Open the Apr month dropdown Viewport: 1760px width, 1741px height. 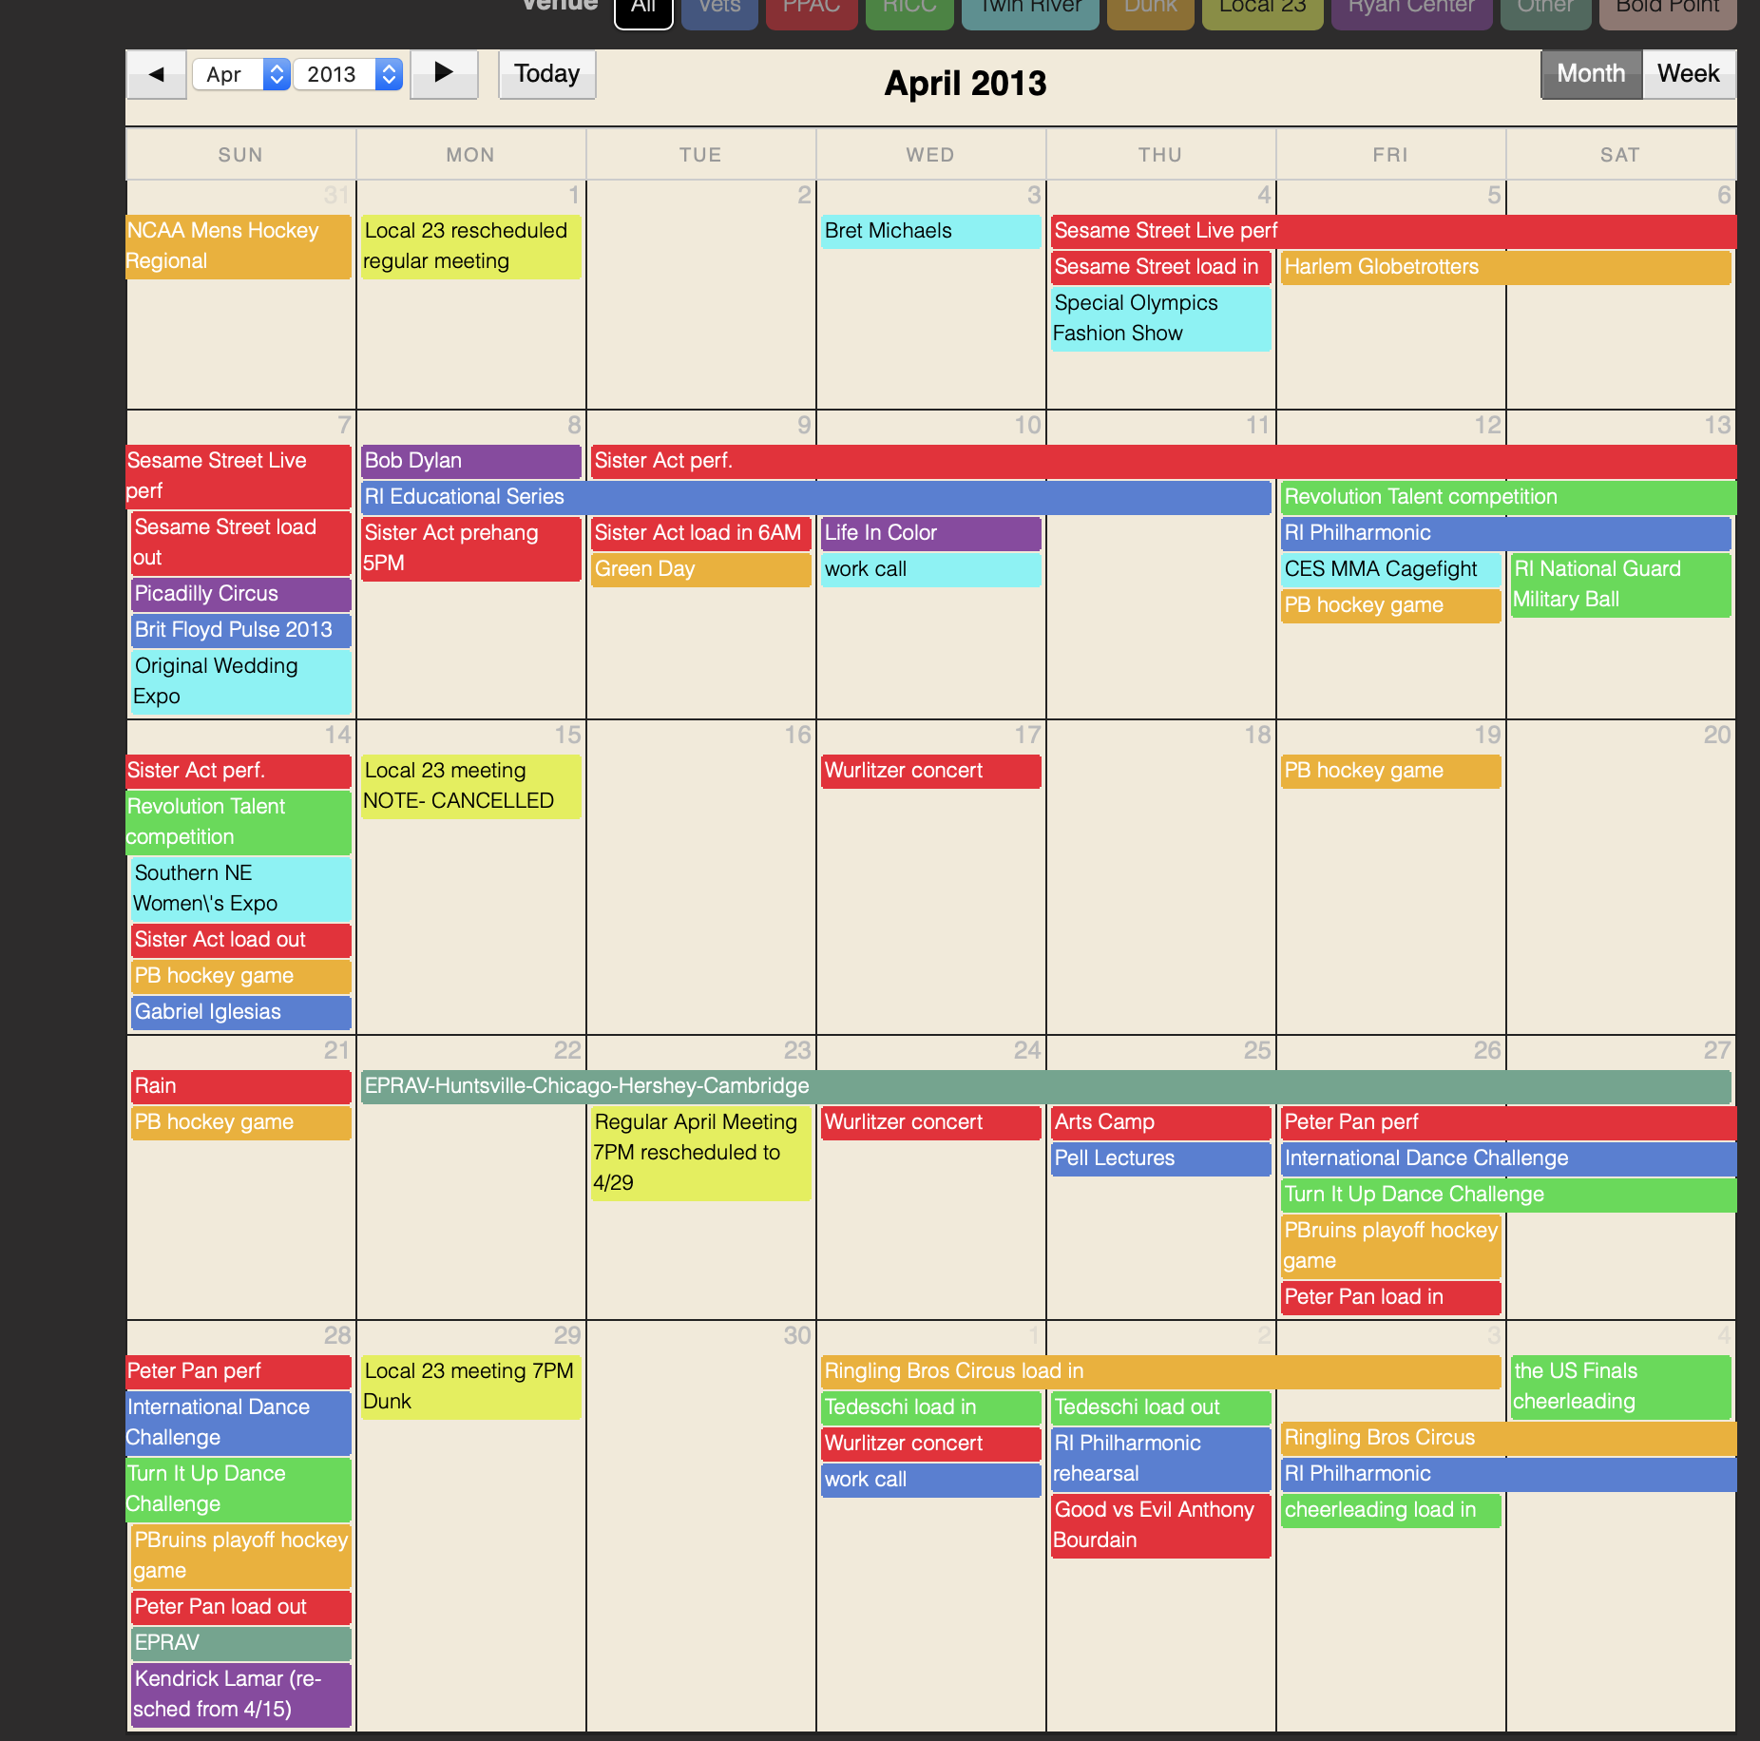(x=240, y=74)
